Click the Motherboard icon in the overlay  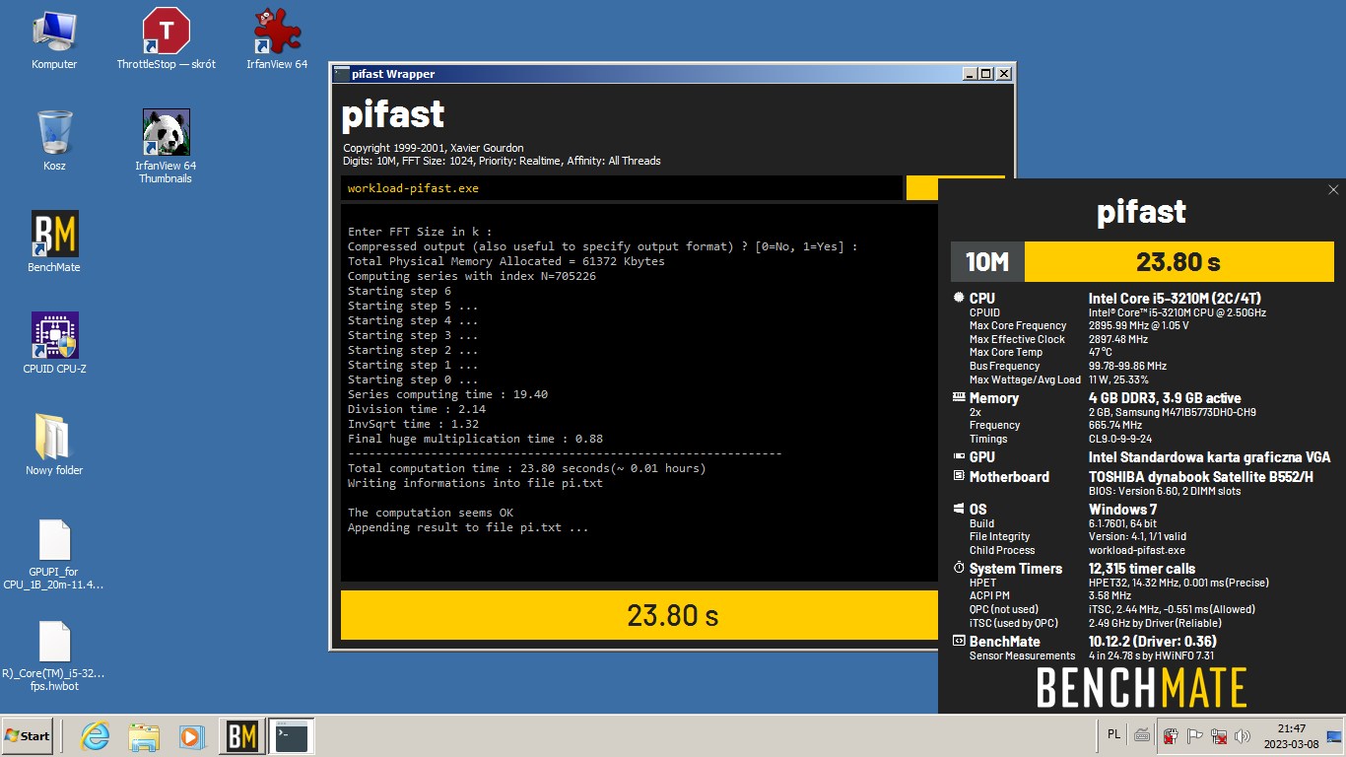(x=959, y=476)
